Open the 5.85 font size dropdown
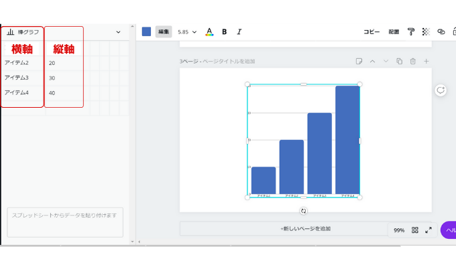The height and width of the screenshot is (261, 456). [187, 32]
